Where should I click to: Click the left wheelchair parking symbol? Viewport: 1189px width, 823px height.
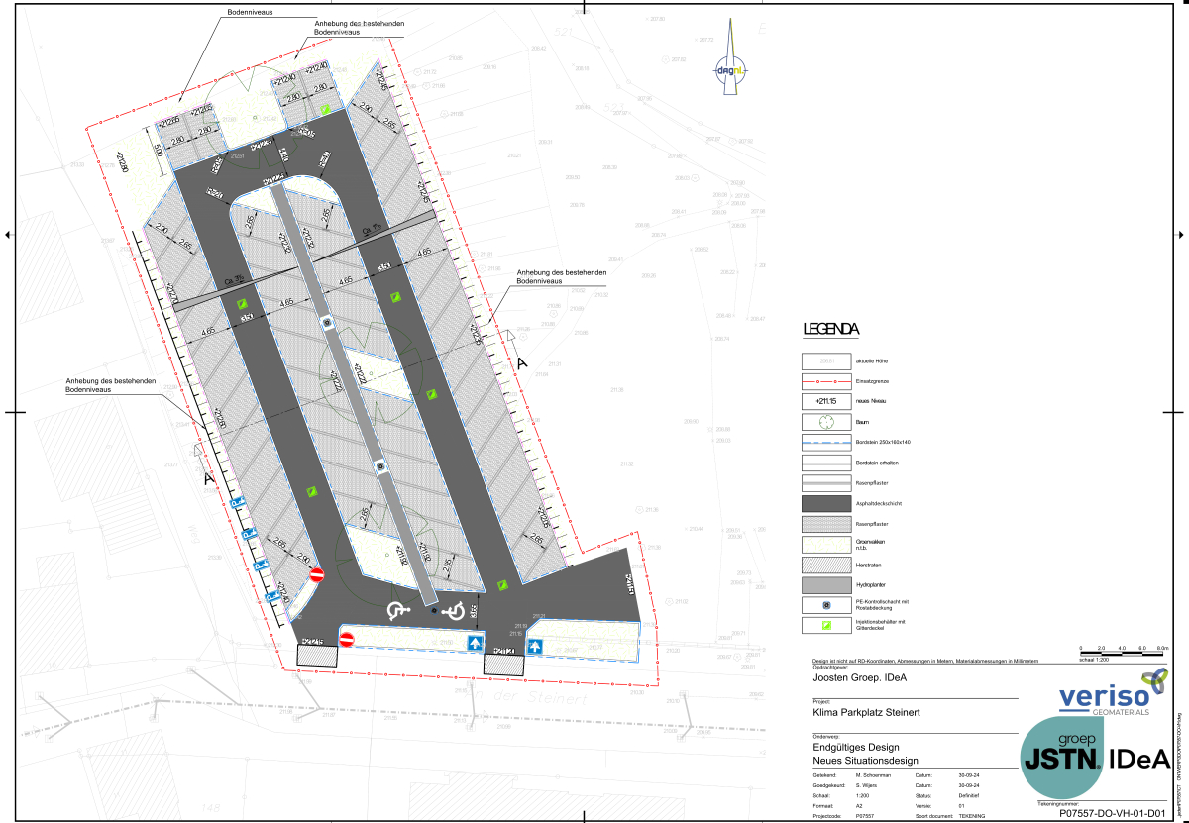(396, 612)
